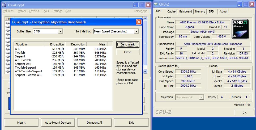256x130 pixels.
Task: Click the Instructions field in CPU-Z
Action: pyautogui.click(x=213, y=58)
